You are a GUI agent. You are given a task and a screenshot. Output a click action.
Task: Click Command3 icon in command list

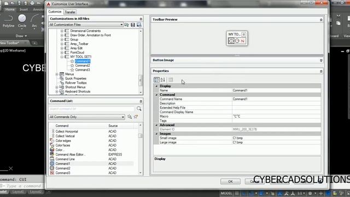click(52, 173)
